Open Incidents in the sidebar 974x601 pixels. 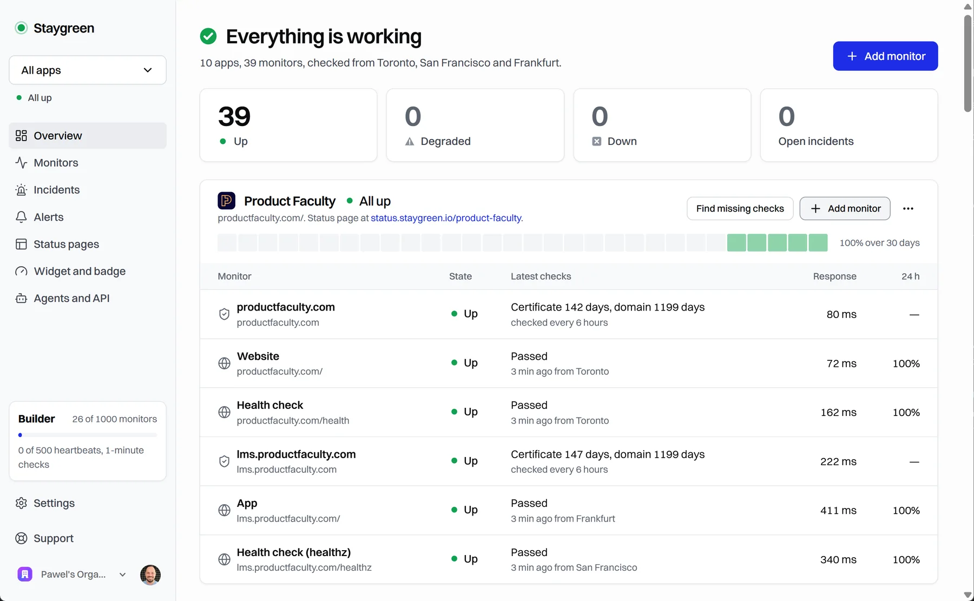(x=88, y=190)
